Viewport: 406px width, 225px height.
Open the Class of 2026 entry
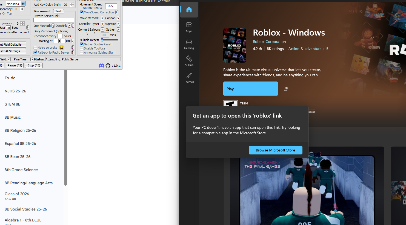(17, 196)
